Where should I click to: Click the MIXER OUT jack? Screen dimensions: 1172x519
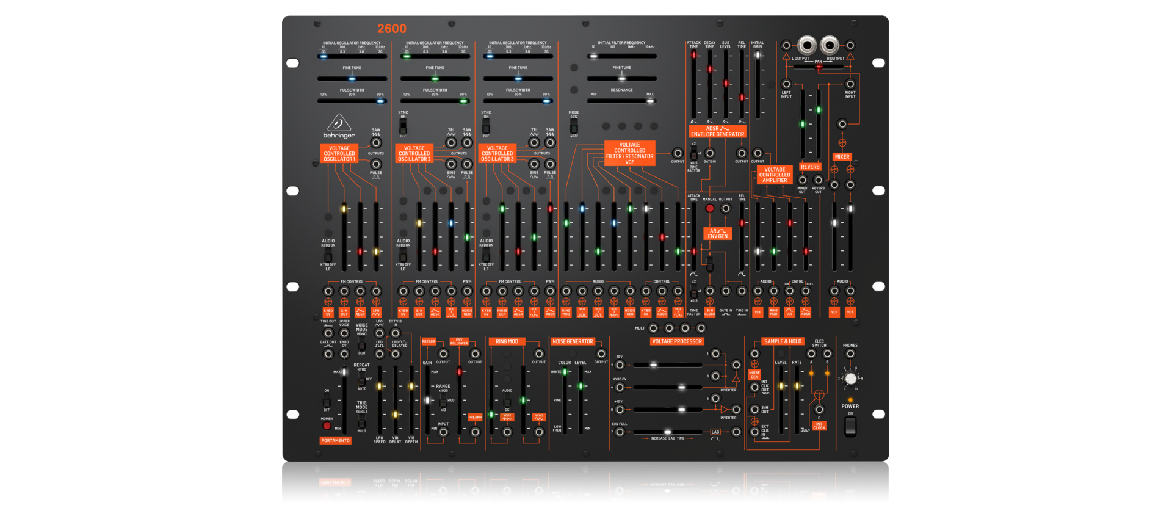(x=802, y=180)
